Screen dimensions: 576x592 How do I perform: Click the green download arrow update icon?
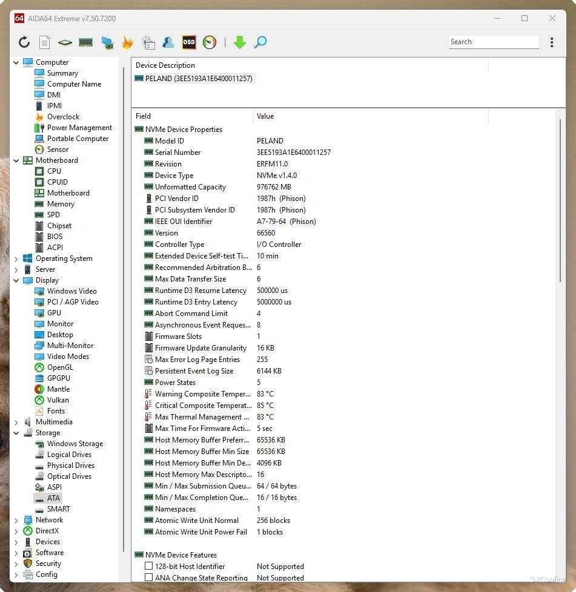(240, 42)
